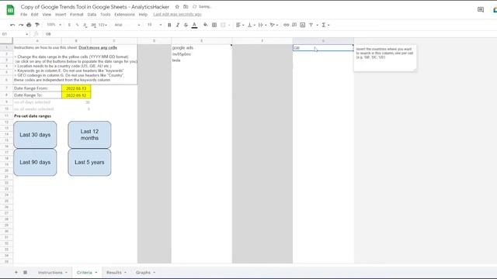
Task: Click the 'Last edit was seconds ago' link
Action: [x=178, y=15]
